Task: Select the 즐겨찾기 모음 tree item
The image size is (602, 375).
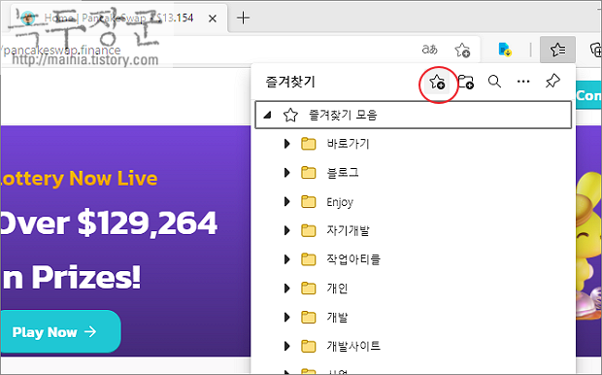Action: click(413, 115)
